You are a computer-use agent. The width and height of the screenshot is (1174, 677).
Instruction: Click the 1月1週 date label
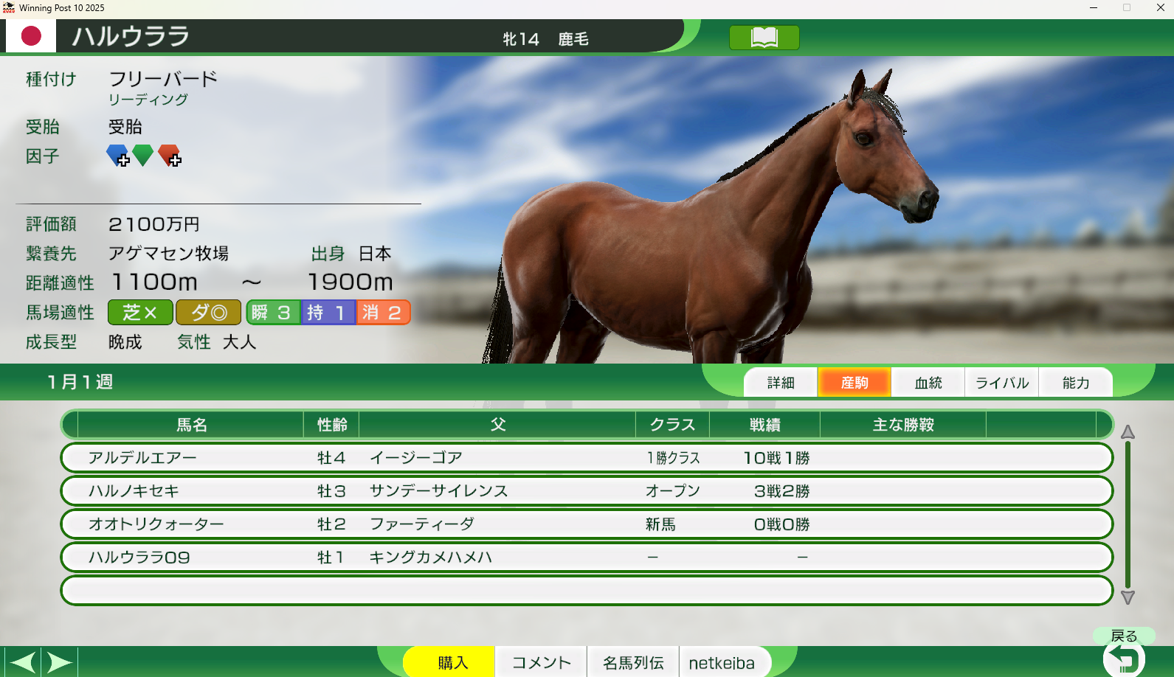coord(80,382)
